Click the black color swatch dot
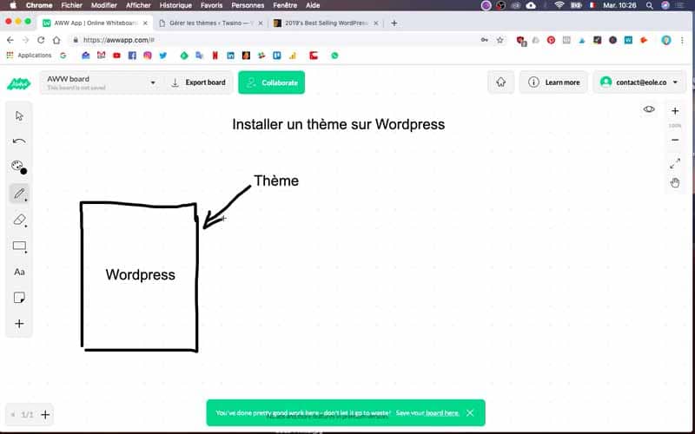Screen dimensions: 695x434 [23, 171]
